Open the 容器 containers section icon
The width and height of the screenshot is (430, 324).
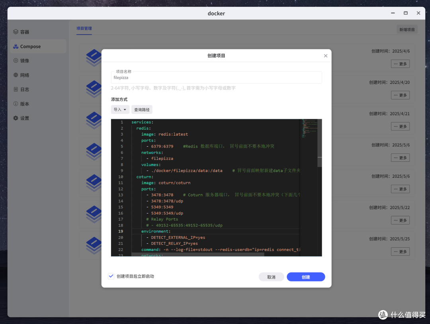pos(16,32)
